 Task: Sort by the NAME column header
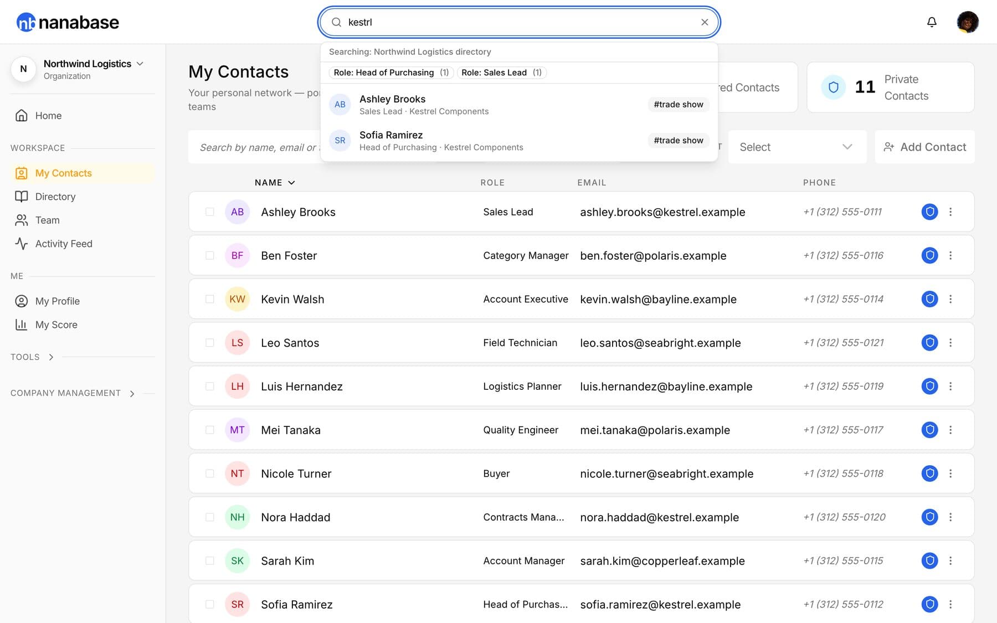point(275,183)
